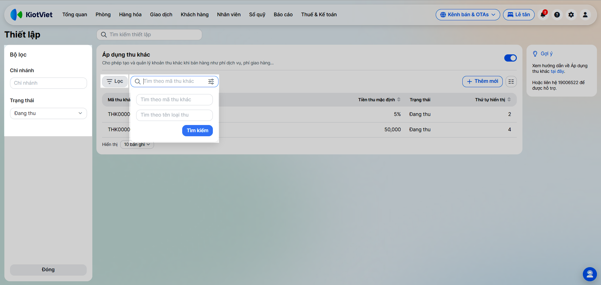Image resolution: width=601 pixels, height=285 pixels.
Task: Open notifications bell icon
Action: pyautogui.click(x=543, y=15)
